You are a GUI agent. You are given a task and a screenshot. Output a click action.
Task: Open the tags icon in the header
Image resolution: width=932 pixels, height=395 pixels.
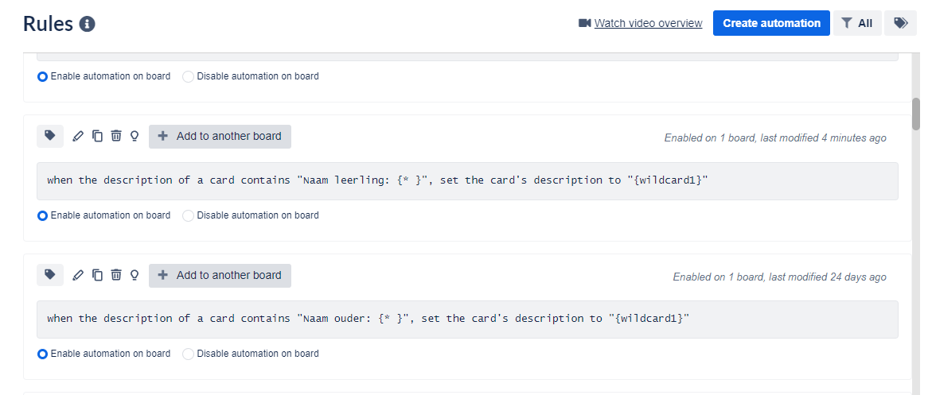pos(900,23)
